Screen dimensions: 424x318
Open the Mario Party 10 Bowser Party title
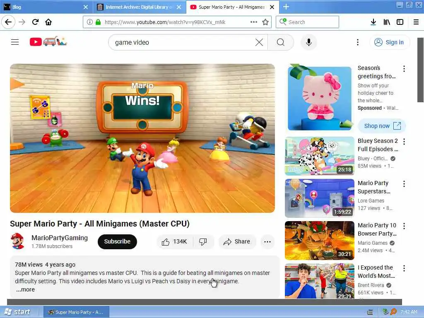pos(377,229)
